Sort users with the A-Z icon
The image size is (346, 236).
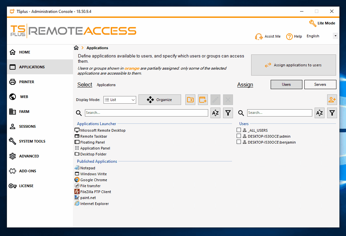point(320,113)
